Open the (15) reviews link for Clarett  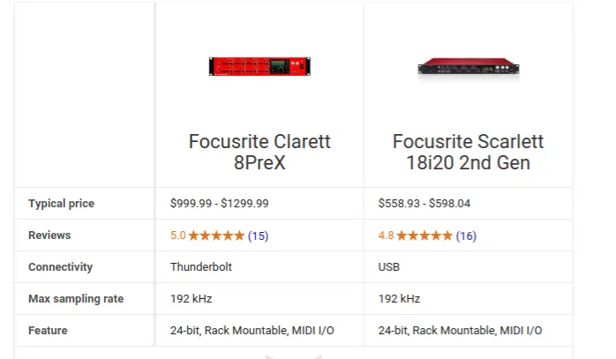[x=258, y=236]
